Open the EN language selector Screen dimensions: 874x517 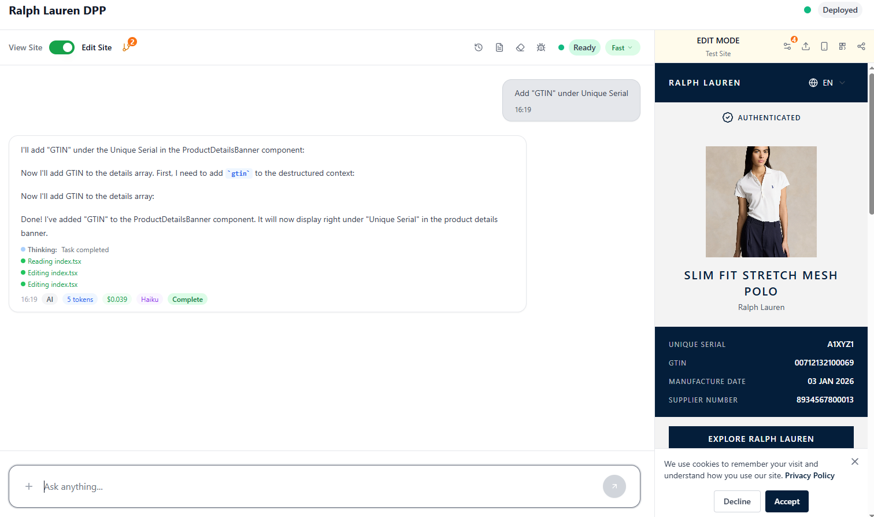(x=827, y=83)
